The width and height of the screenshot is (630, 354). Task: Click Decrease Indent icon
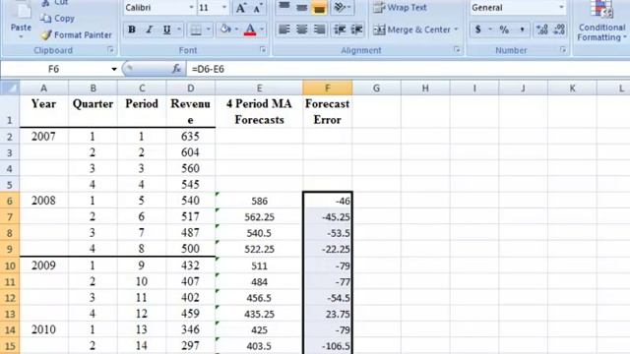tap(340, 29)
